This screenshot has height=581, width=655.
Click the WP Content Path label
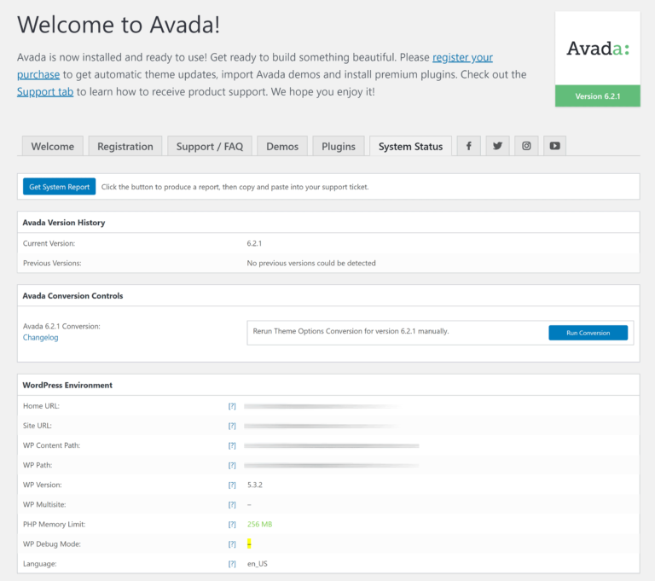tap(51, 445)
